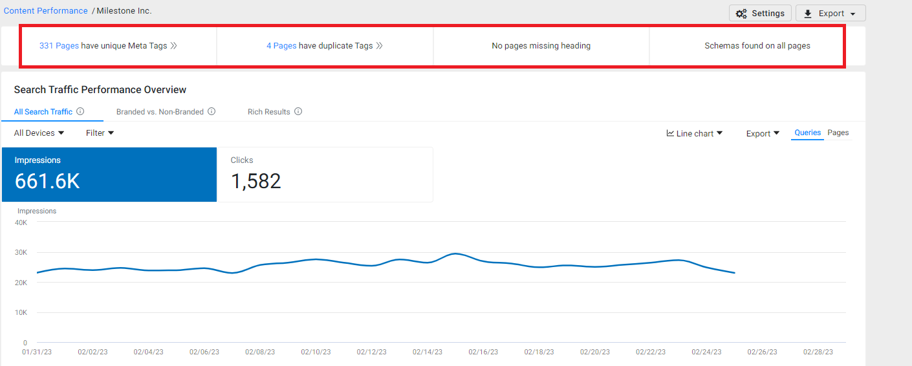Viewport: 912px width, 366px height.
Task: Click the Milestone Inc. breadcrumb text
Action: (x=124, y=11)
